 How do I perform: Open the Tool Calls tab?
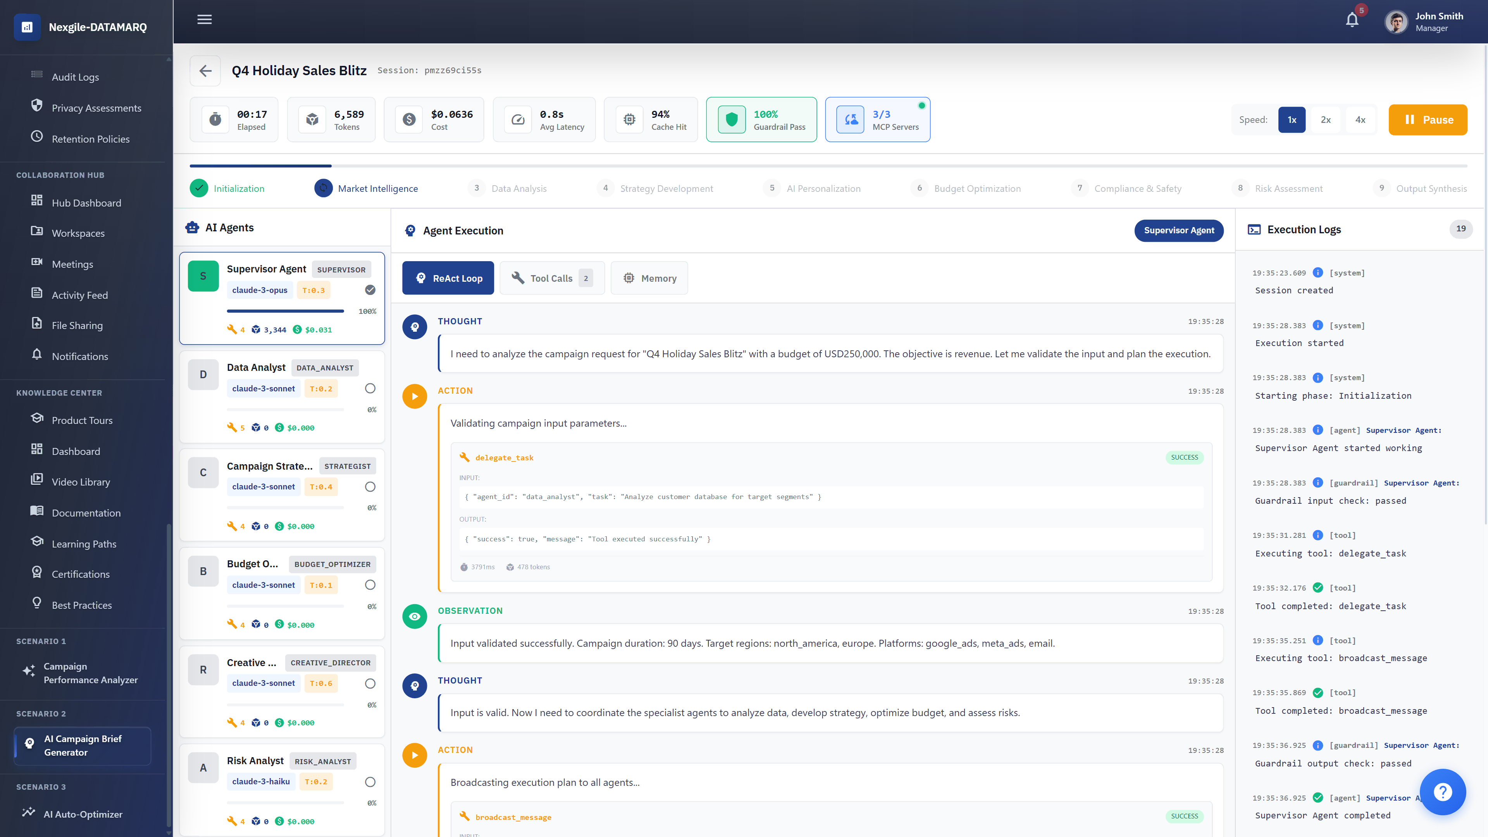coord(552,278)
